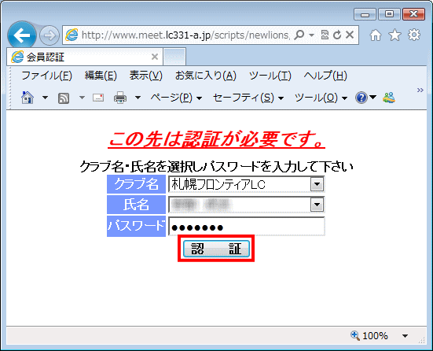Screen dimensions: 433x351
Task: Click the RSS feeds icon in command bar
Action: pos(64,98)
